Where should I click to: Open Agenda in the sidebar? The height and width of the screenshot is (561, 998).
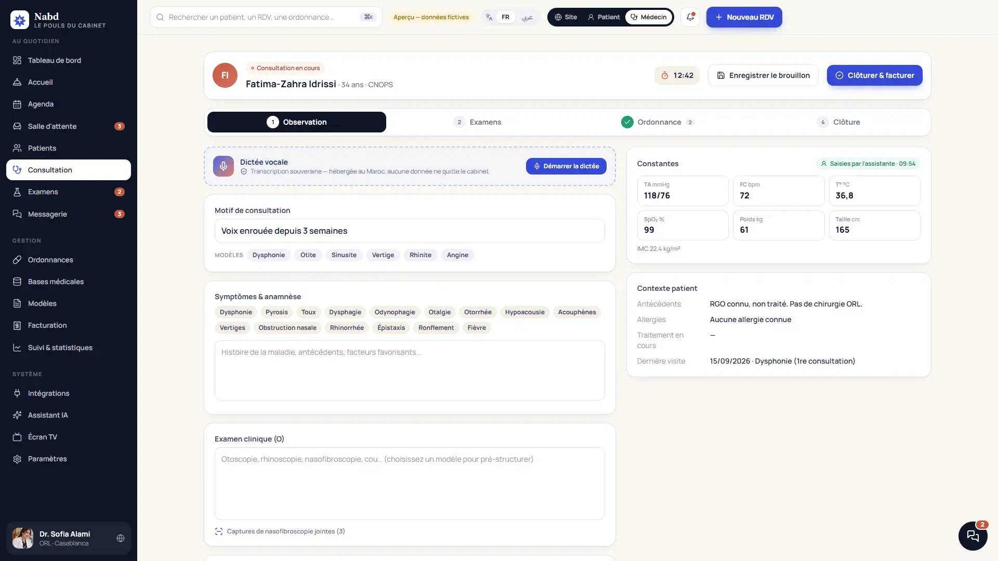(x=69, y=104)
